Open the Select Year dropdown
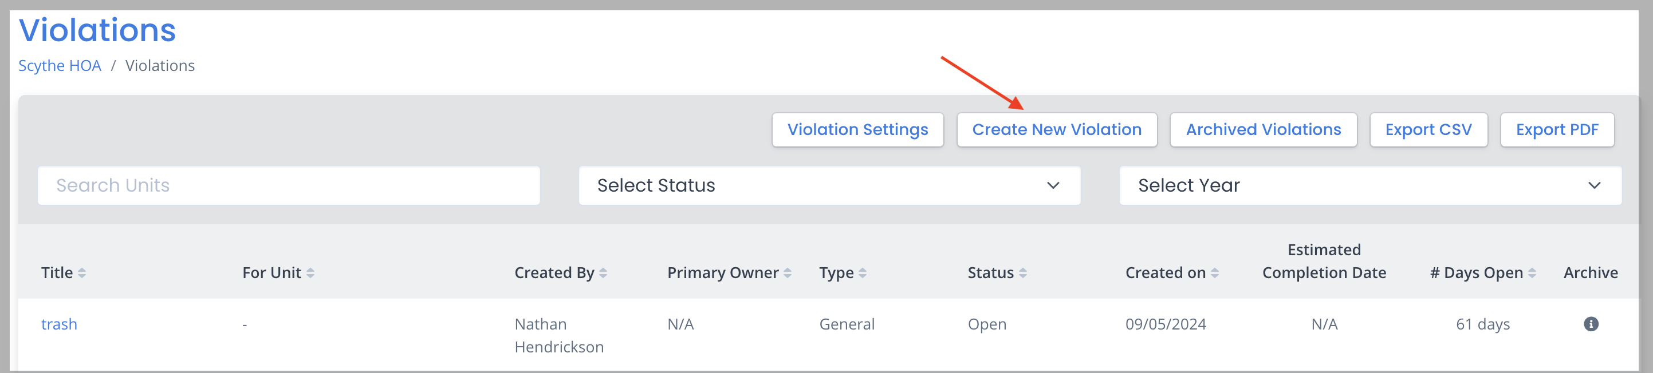This screenshot has height=373, width=1653. 1370,186
